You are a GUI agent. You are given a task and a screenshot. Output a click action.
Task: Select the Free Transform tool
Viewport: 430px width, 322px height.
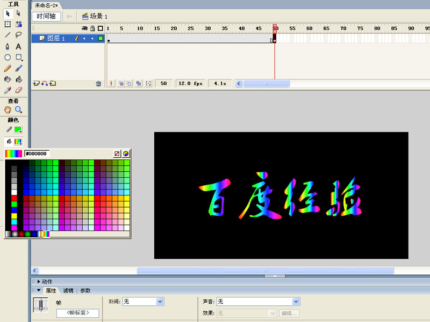pyautogui.click(x=8, y=24)
